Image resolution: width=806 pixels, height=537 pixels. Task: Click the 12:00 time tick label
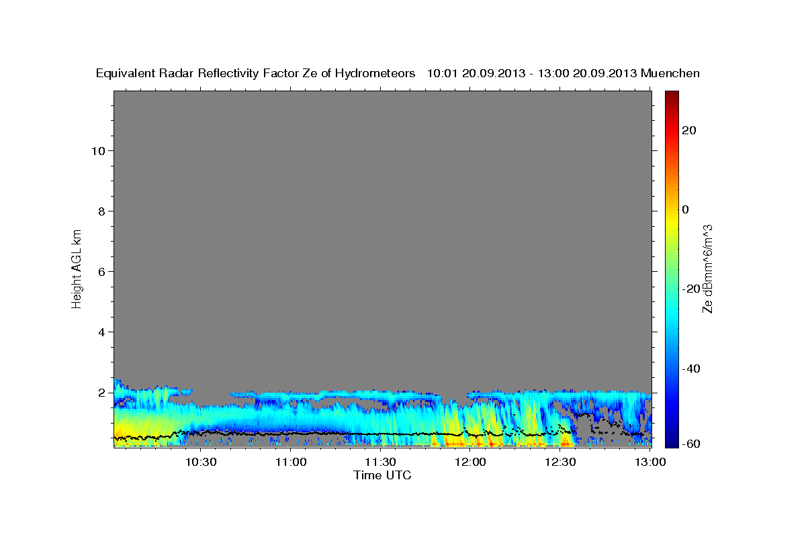pyautogui.click(x=471, y=462)
